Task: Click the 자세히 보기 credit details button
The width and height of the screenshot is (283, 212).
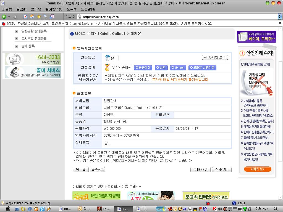Action: [x=215, y=57]
